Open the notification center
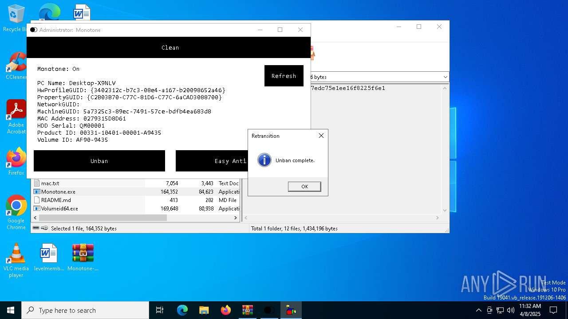The image size is (568, 319). click(x=553, y=310)
